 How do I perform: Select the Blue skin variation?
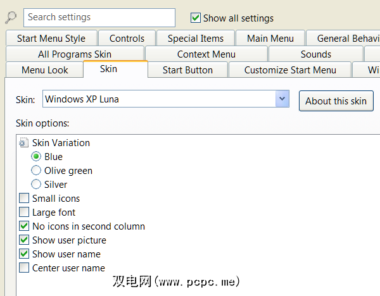coord(36,157)
